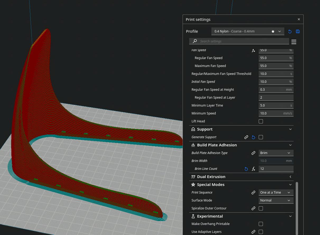Screen dimensions: 320x235
Task: Click link icon beside Use Adaptive Layers
Action: click(253, 232)
